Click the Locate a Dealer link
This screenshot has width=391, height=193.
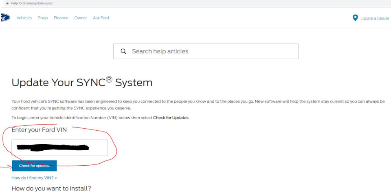(375, 18)
